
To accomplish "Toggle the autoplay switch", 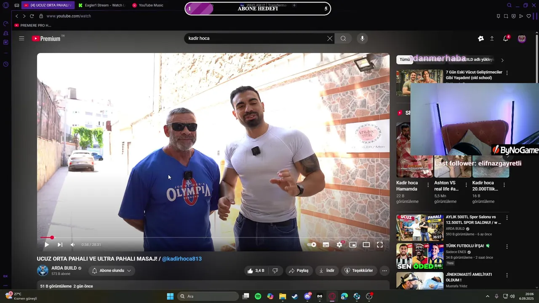I will pyautogui.click(x=312, y=245).
